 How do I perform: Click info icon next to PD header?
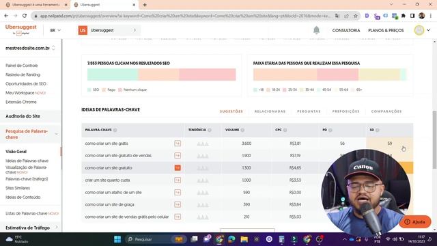(330, 130)
